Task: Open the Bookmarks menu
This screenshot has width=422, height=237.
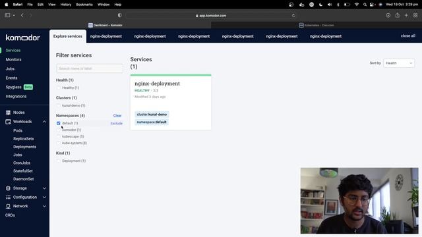Action: (x=84, y=5)
